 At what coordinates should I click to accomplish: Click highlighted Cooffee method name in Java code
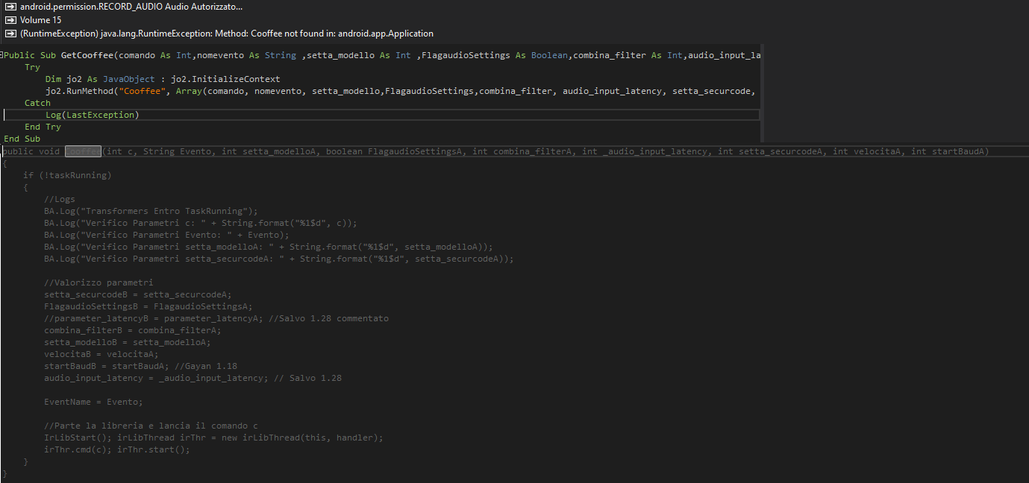[x=83, y=151]
